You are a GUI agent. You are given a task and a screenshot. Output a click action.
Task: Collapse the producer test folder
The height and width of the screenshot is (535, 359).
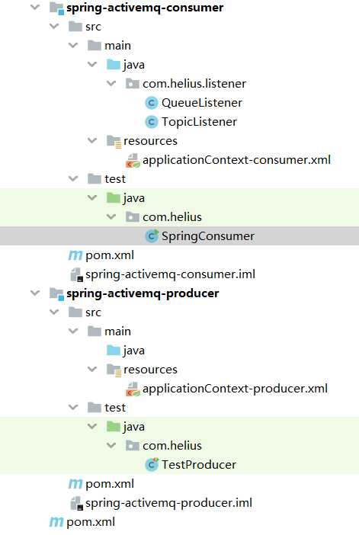coord(73,407)
